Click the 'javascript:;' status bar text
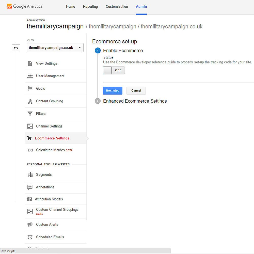The image size is (254, 254). click(x=8, y=251)
